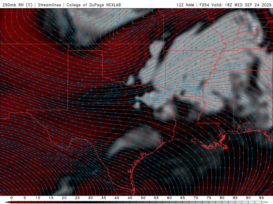The width and height of the screenshot is (273, 204).
Task: Click the colorbar label '10'
Action: pyautogui.click(x=38, y=198)
